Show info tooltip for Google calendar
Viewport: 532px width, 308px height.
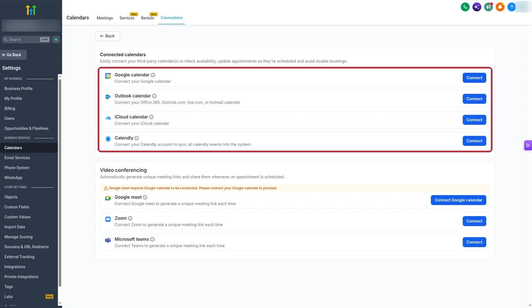click(153, 75)
